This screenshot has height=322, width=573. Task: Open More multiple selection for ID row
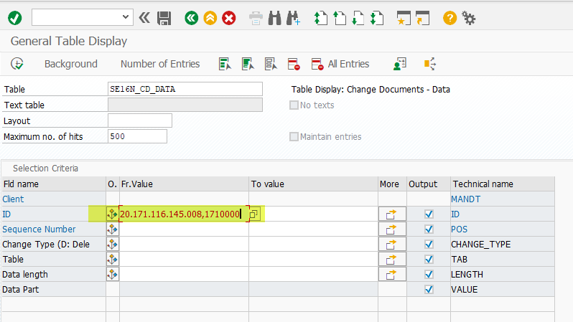392,214
